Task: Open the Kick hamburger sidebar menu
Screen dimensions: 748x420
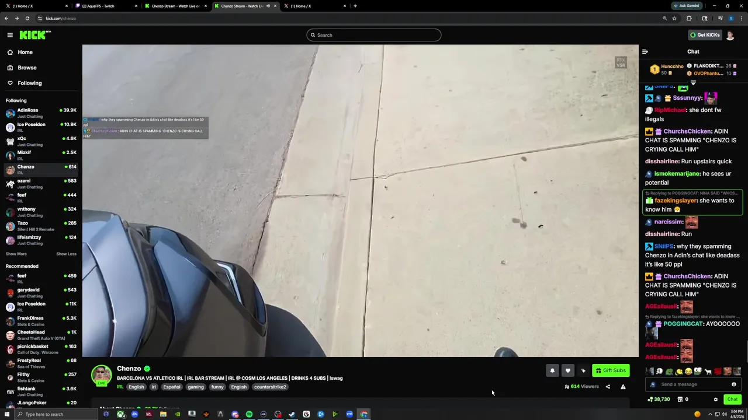Action: (10, 35)
